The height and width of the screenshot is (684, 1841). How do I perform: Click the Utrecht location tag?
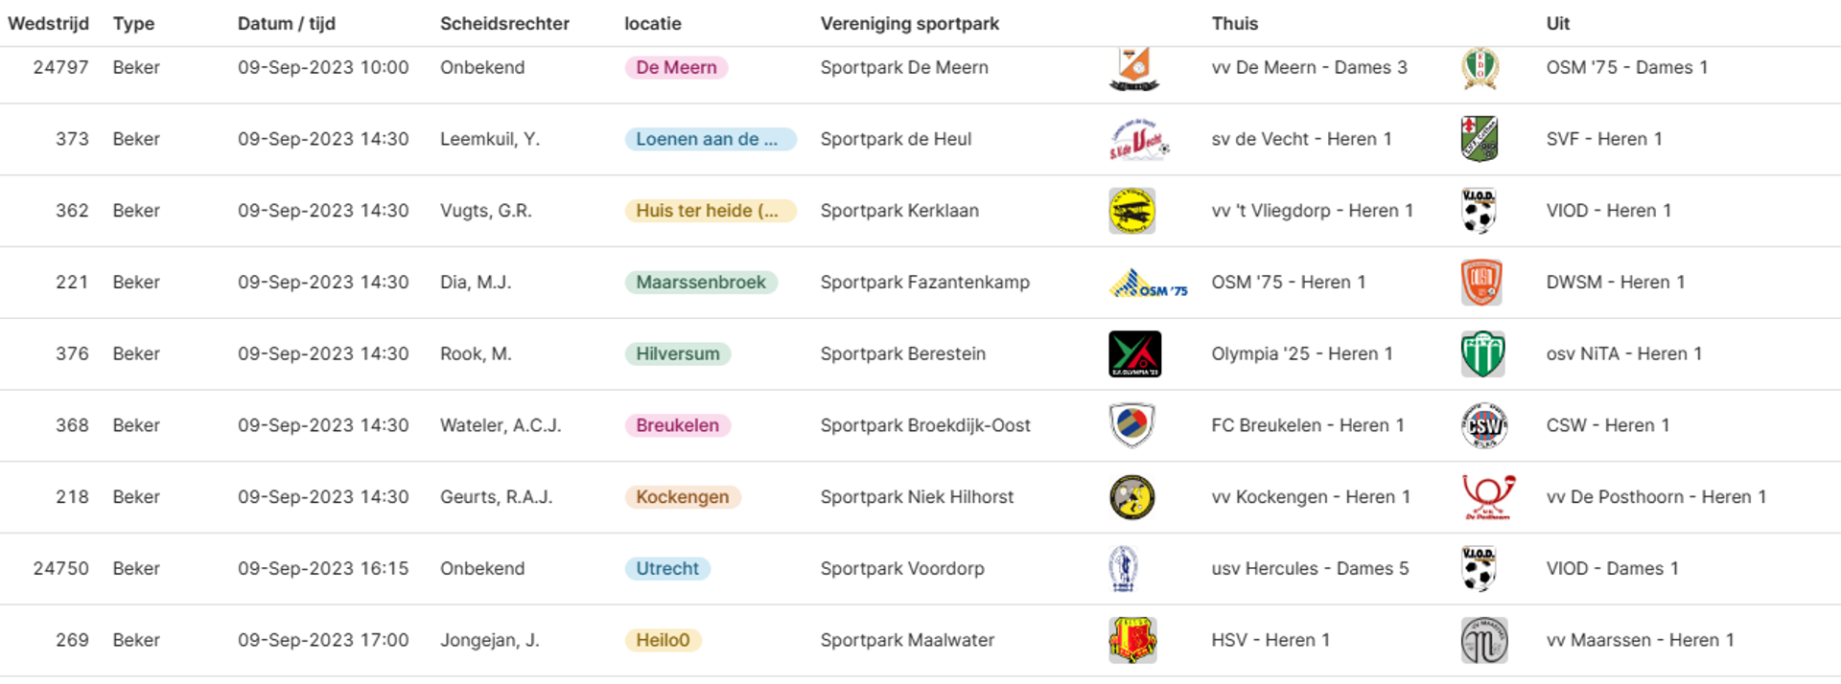[667, 568]
